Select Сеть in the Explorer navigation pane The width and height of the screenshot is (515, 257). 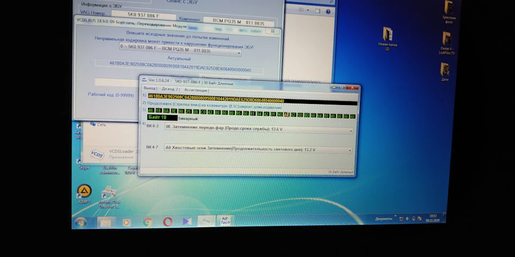coord(98,125)
